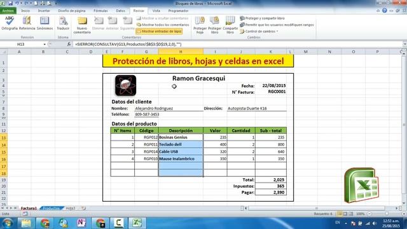Open OneNote from the taskbar
Screen dimensions: 407x229
coord(81,223)
